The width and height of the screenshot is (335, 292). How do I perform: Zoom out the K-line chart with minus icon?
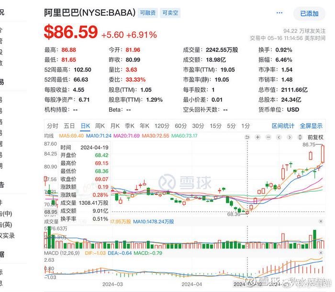[268, 137]
